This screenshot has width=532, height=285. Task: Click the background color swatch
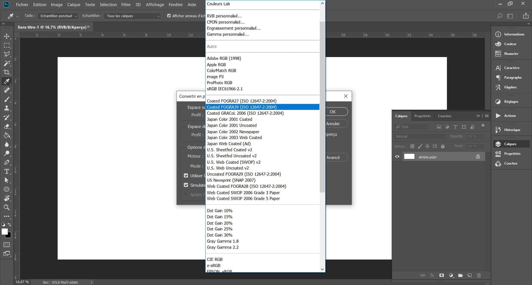[x=9, y=236]
